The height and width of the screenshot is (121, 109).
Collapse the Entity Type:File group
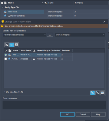(x=3, y=7)
